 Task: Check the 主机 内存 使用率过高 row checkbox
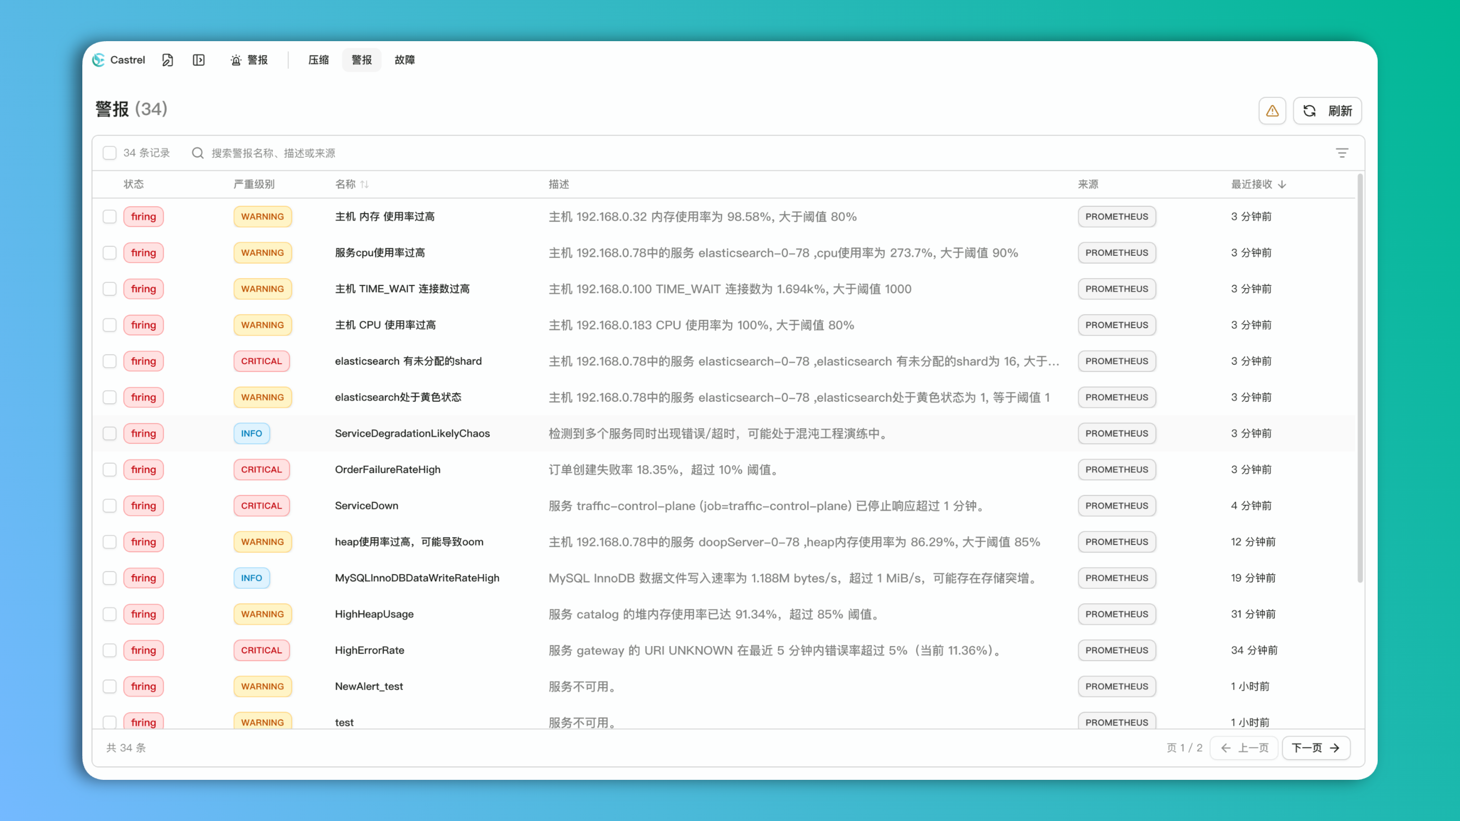coord(109,216)
